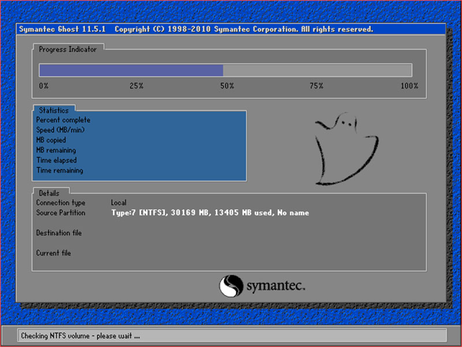Viewport: 462px width, 347px height.
Task: Click the 50% progress scale label
Action: (x=227, y=85)
